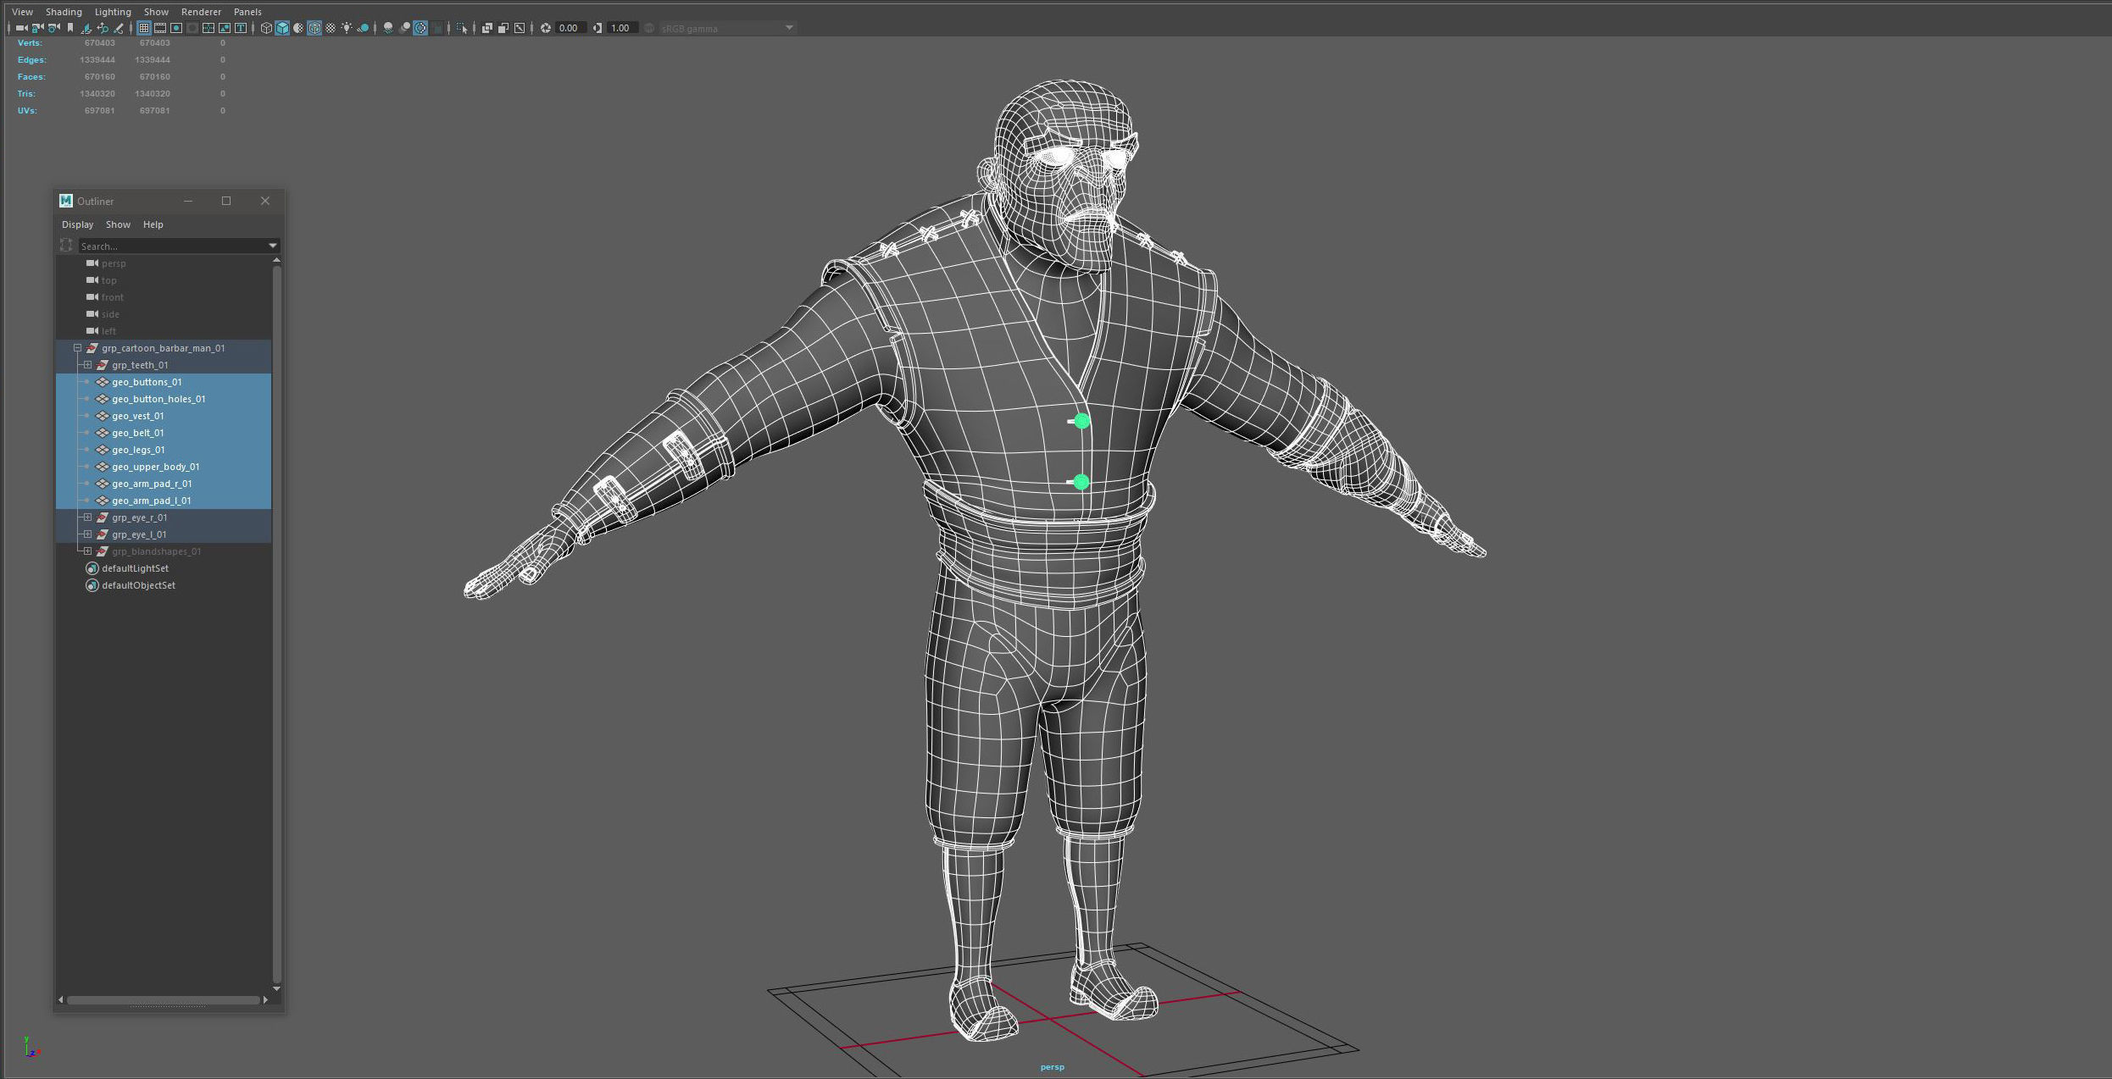Open the View menu
The image size is (2112, 1079).
22,12
